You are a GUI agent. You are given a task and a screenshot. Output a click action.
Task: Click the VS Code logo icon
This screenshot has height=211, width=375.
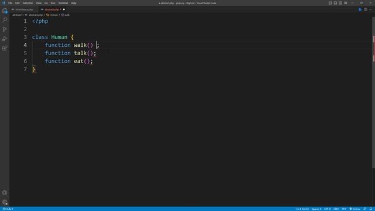pos(4,3)
